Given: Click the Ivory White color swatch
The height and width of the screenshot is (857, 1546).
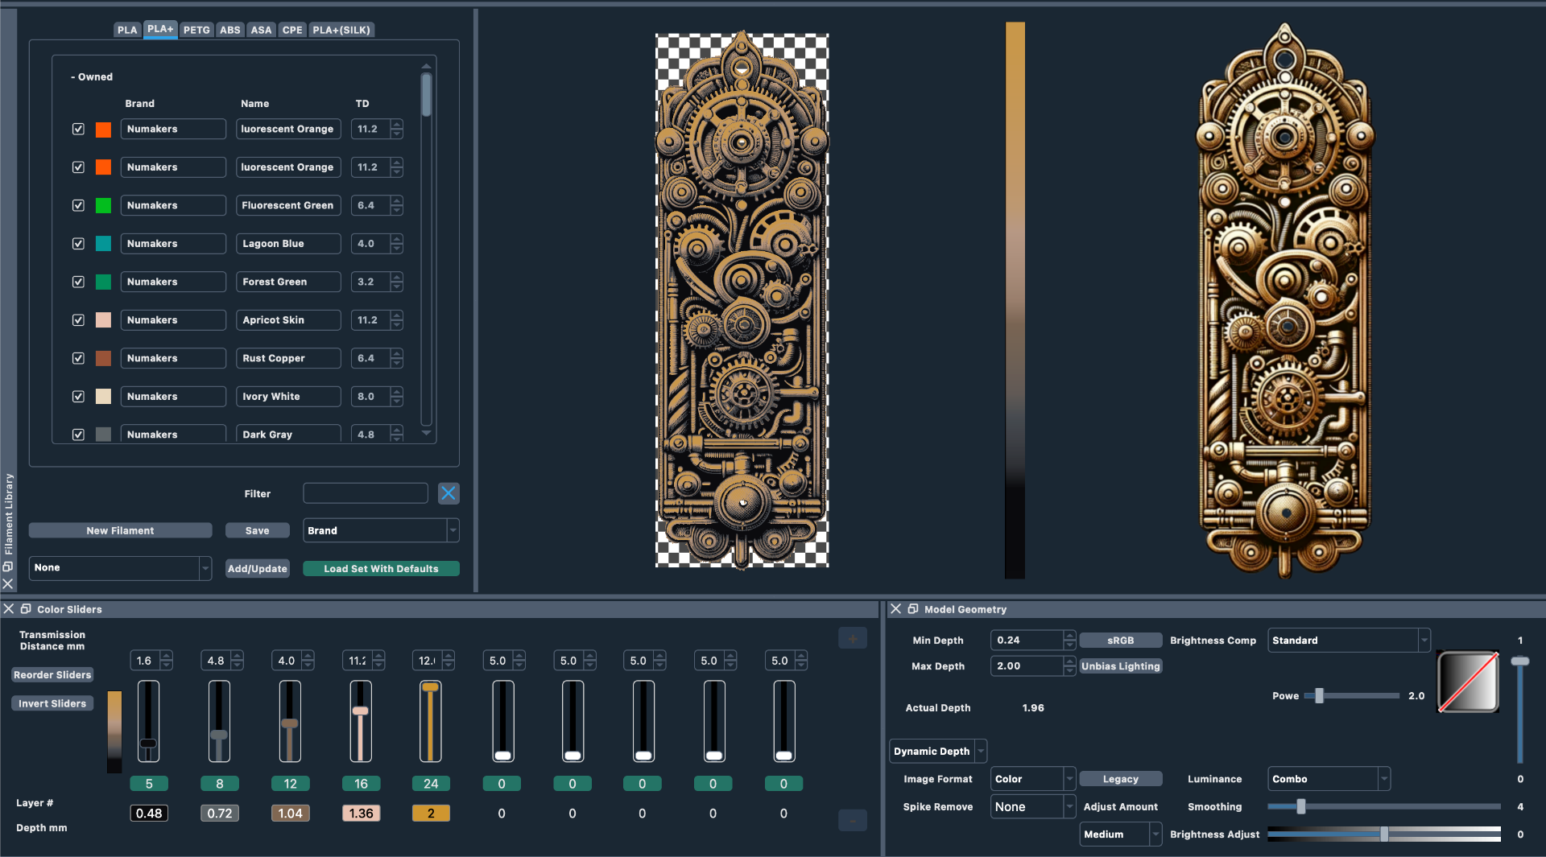Looking at the screenshot, I should 103,397.
